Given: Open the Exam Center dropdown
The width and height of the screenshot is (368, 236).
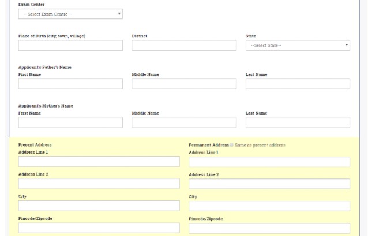Looking at the screenshot, I should point(70,14).
